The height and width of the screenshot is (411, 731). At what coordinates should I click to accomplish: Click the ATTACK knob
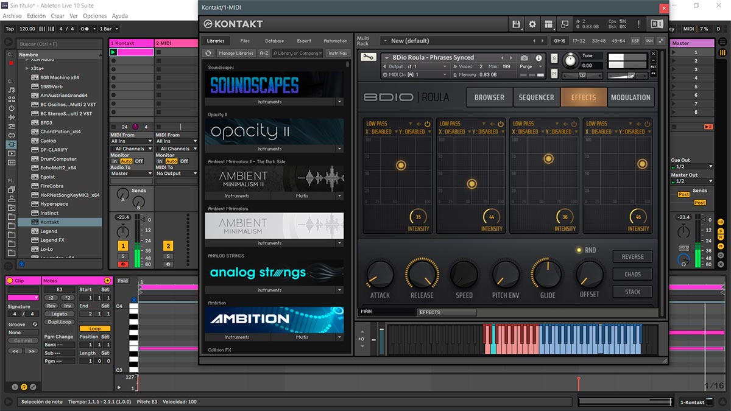click(380, 274)
